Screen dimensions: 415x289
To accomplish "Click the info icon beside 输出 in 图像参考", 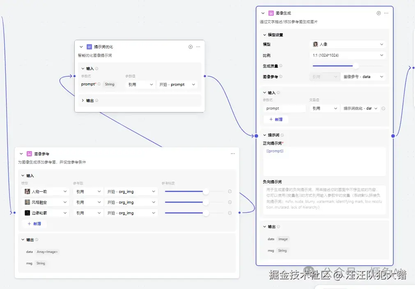I will pyautogui.click(x=37, y=240).
